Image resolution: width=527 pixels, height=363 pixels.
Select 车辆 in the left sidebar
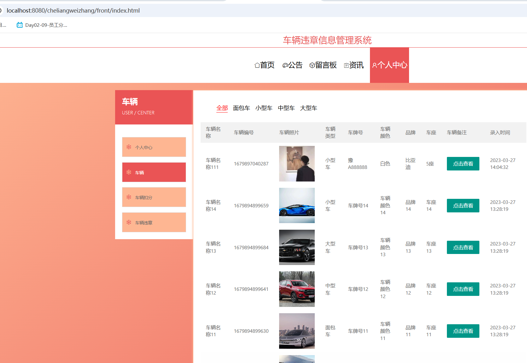[154, 172]
